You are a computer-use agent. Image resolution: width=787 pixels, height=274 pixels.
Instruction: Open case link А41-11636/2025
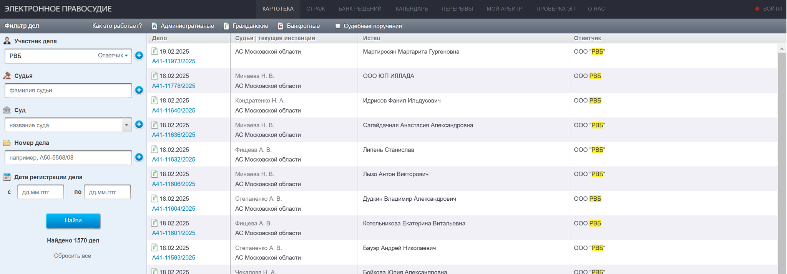(x=174, y=135)
